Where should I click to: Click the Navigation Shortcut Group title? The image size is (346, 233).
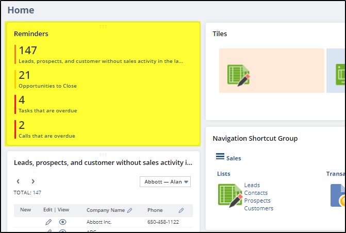255,139
